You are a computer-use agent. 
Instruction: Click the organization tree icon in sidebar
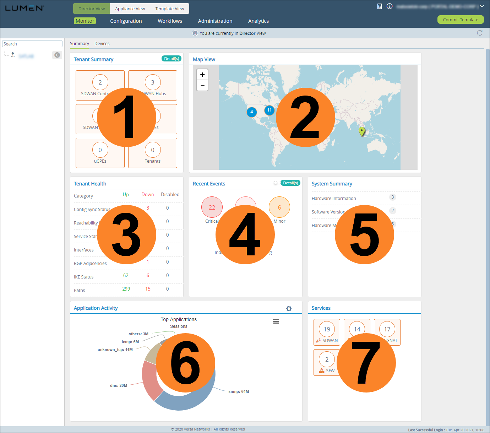[x=13, y=55]
